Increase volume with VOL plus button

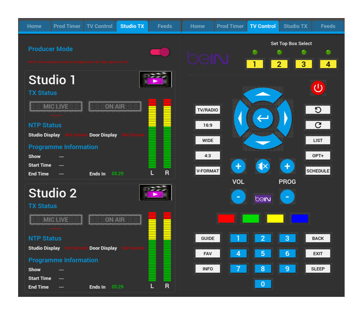pyautogui.click(x=238, y=166)
